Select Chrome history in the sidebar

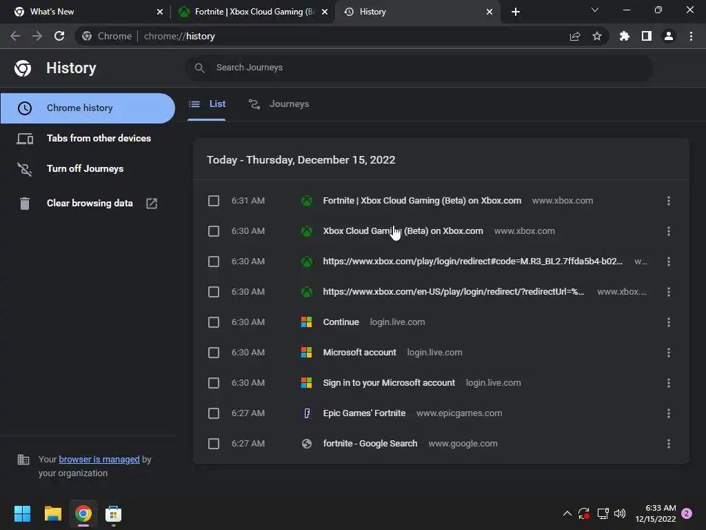88,108
